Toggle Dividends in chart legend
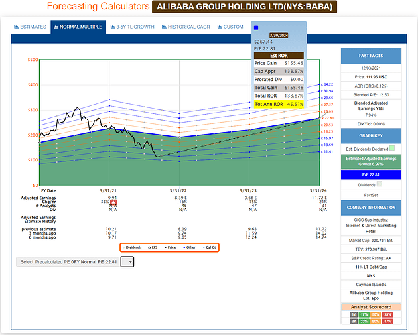The image size is (418, 335). (x=133, y=247)
